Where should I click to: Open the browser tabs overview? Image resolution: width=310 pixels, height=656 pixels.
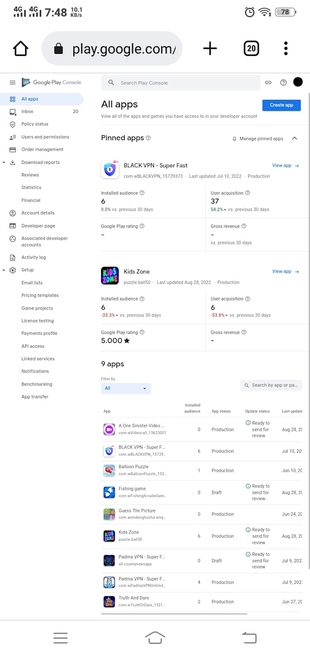[251, 48]
